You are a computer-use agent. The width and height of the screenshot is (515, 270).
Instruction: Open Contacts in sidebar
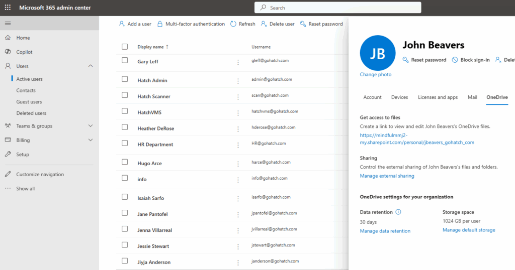(x=26, y=90)
